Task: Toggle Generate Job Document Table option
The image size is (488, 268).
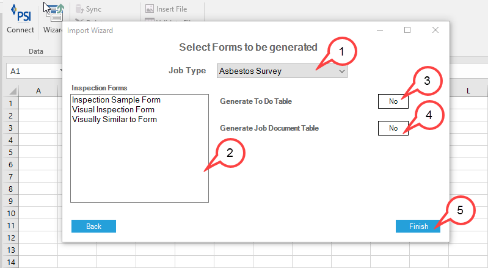Action: coord(393,128)
